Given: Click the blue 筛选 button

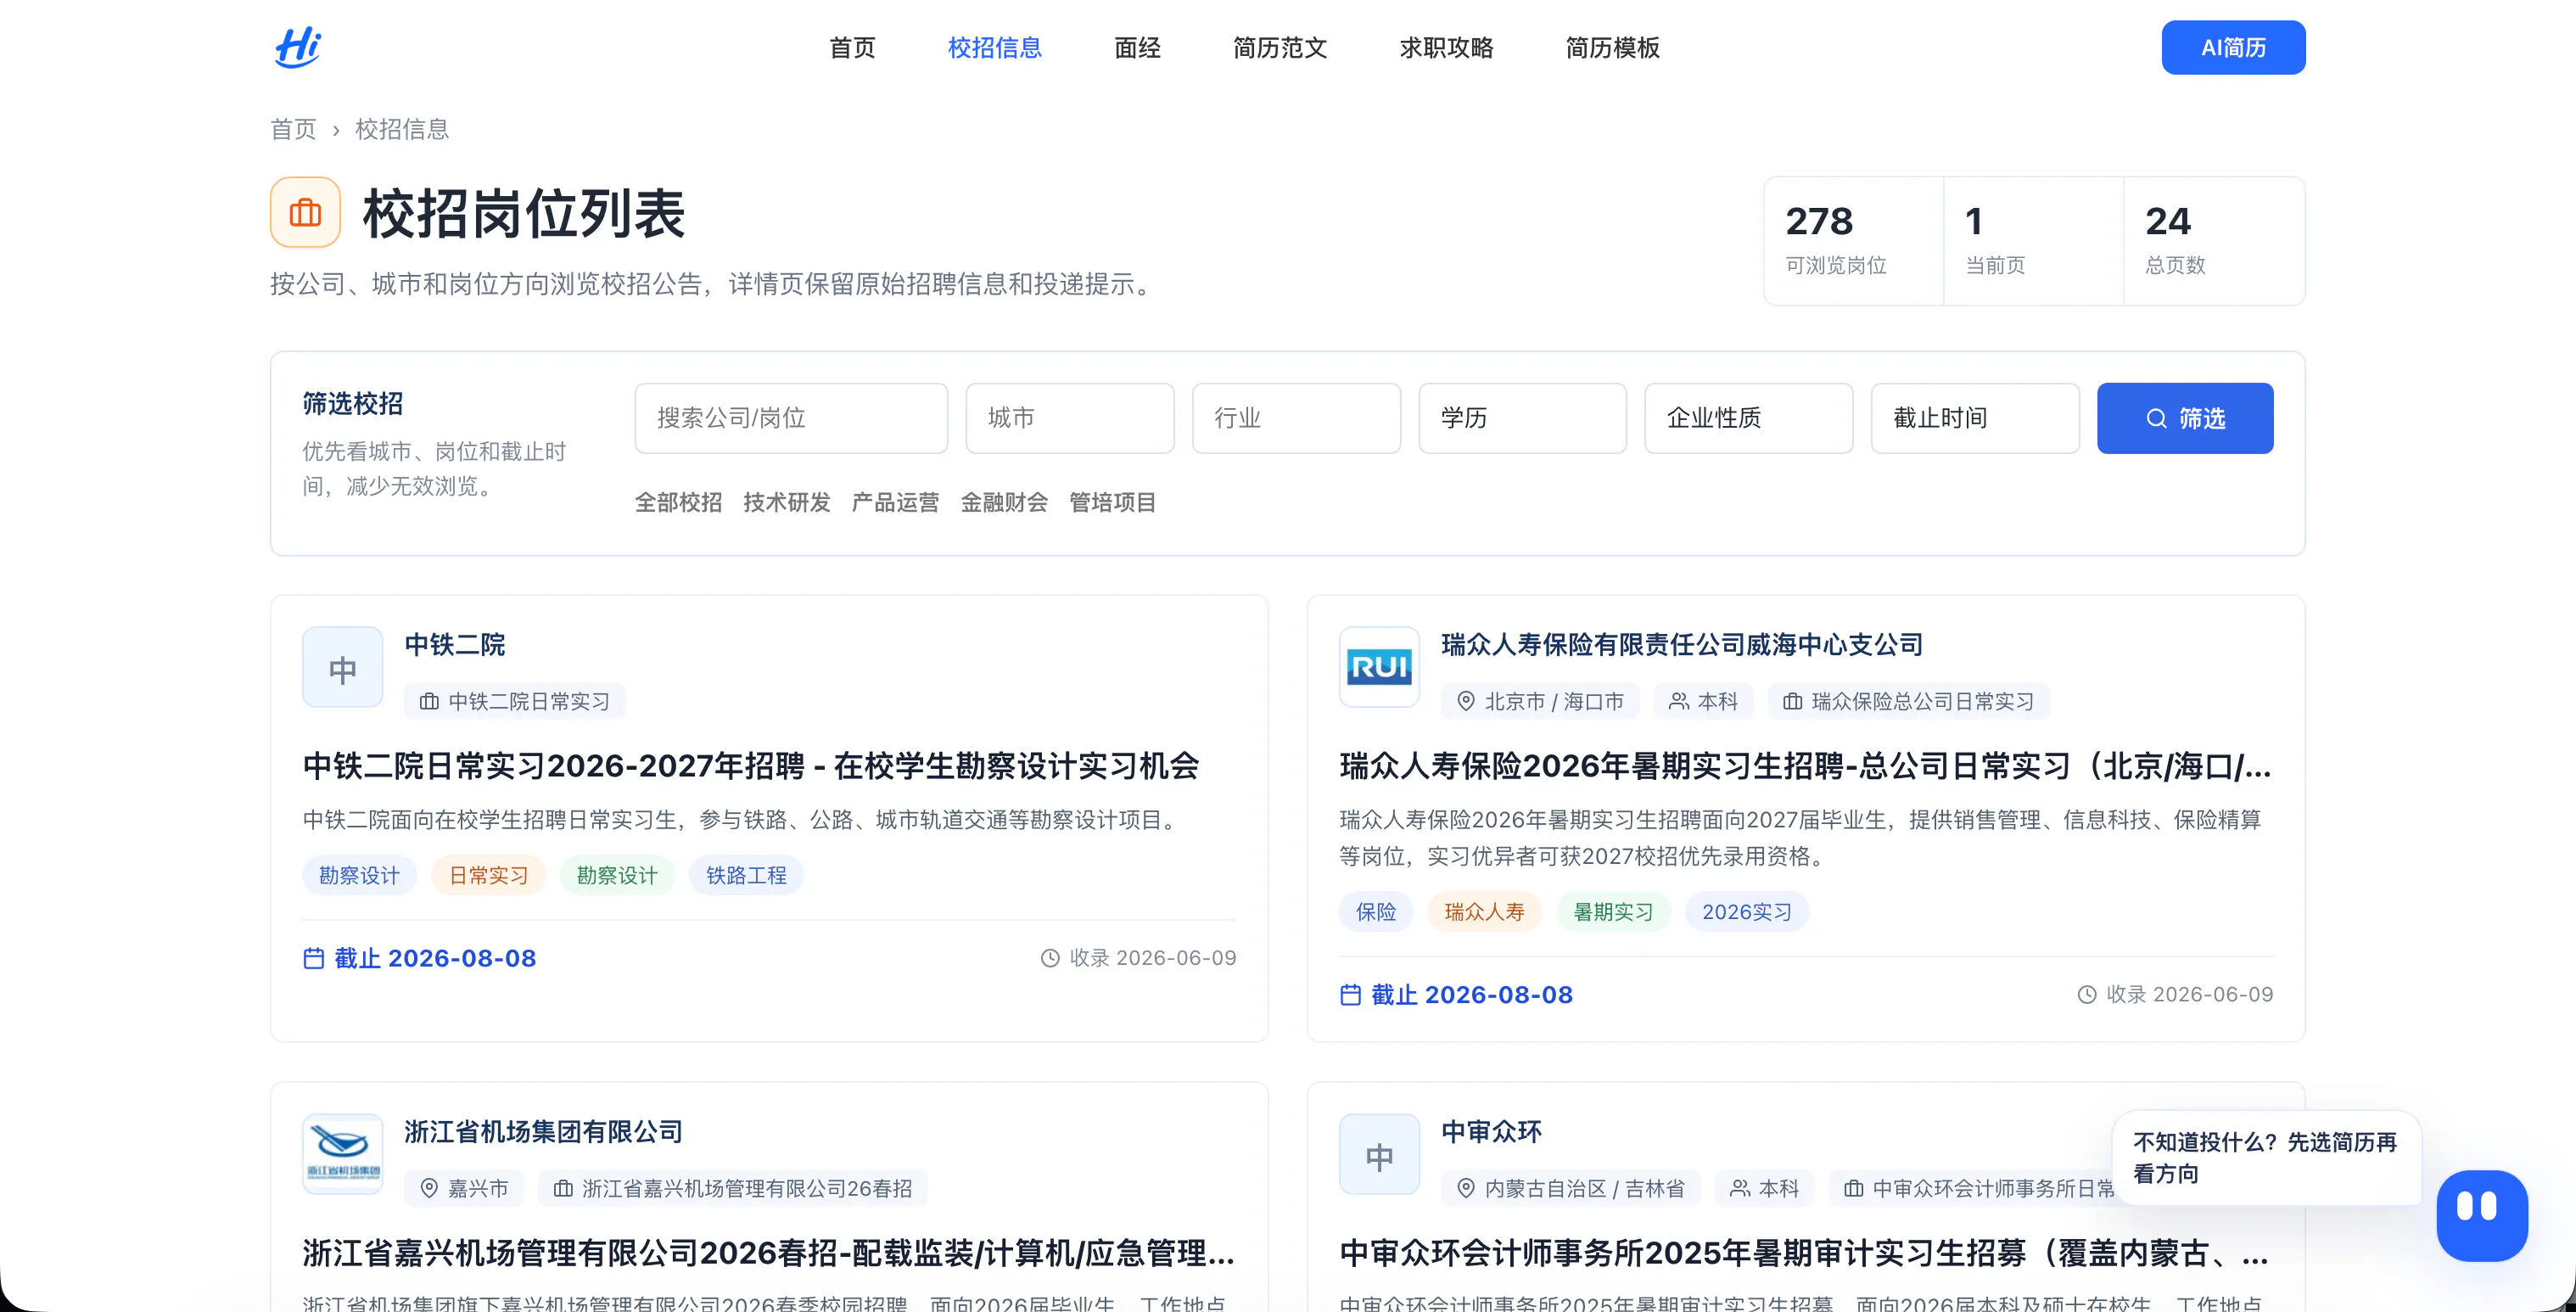Looking at the screenshot, I should [2185, 418].
